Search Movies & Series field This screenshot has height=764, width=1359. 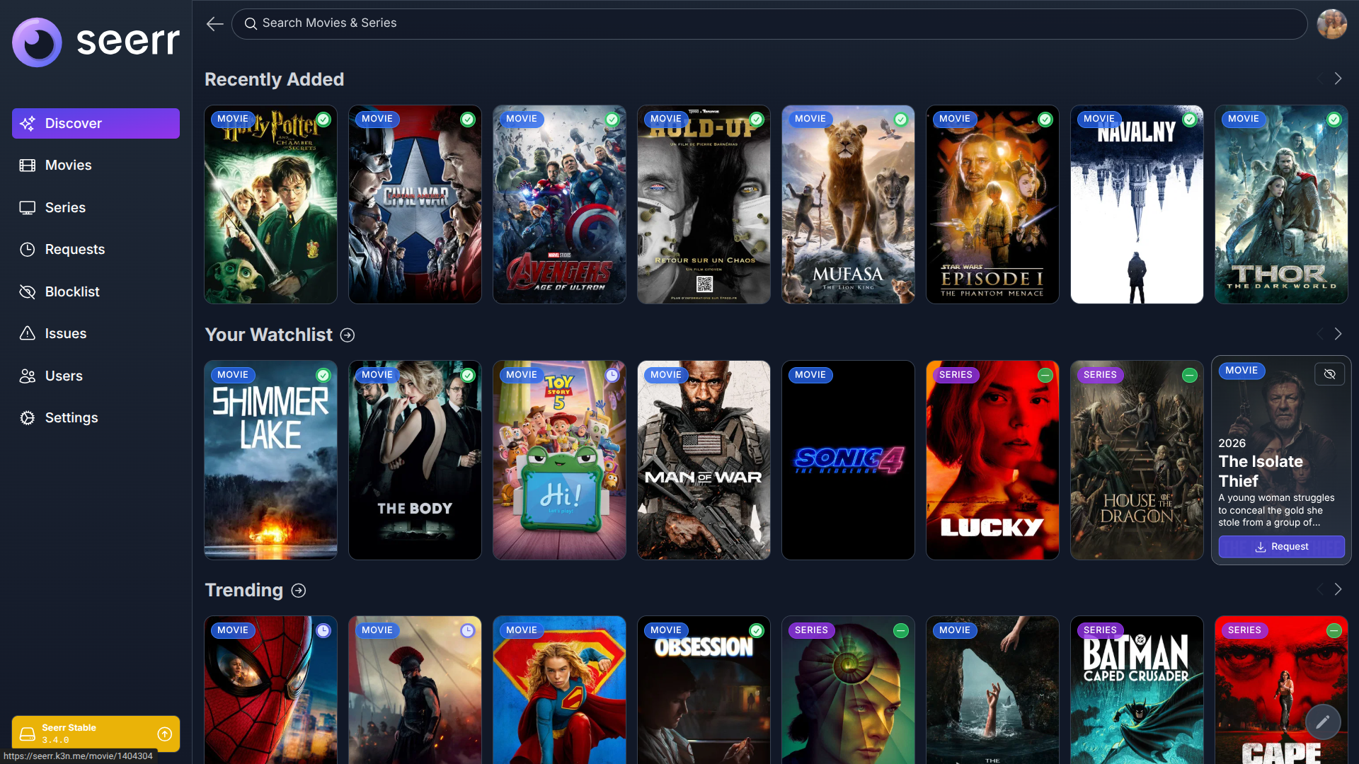(769, 23)
